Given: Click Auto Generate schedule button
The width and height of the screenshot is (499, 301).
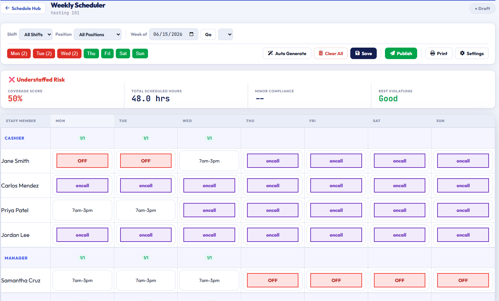Looking at the screenshot, I should coord(287,53).
